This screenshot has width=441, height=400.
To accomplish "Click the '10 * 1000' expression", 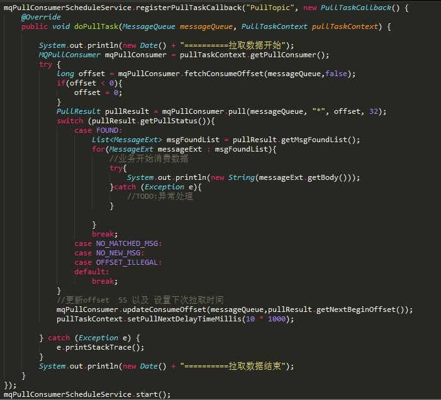I will (x=265, y=319).
